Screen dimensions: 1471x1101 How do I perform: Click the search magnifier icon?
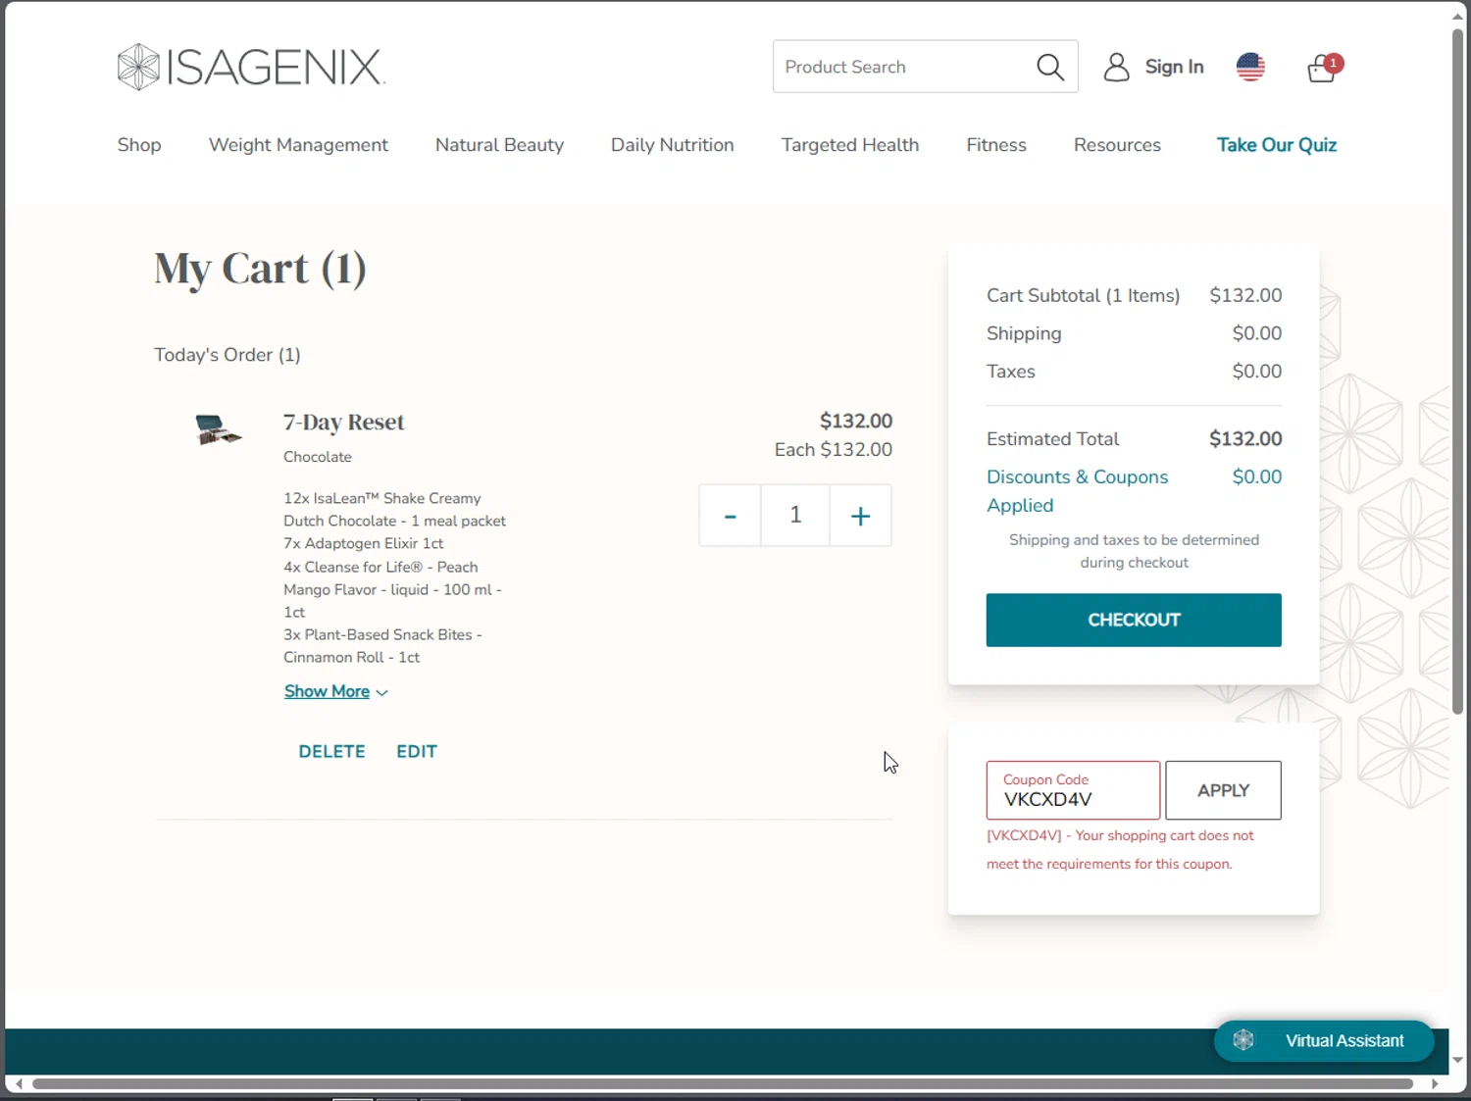1050,67
